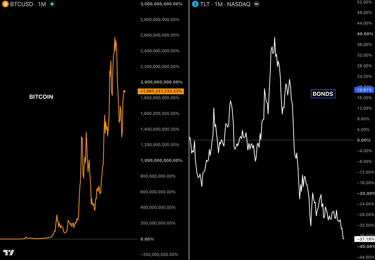Viewport: 375px width, 260px height.
Task: Click the 32.00% label on TLT axis
Action: click(365, 55)
